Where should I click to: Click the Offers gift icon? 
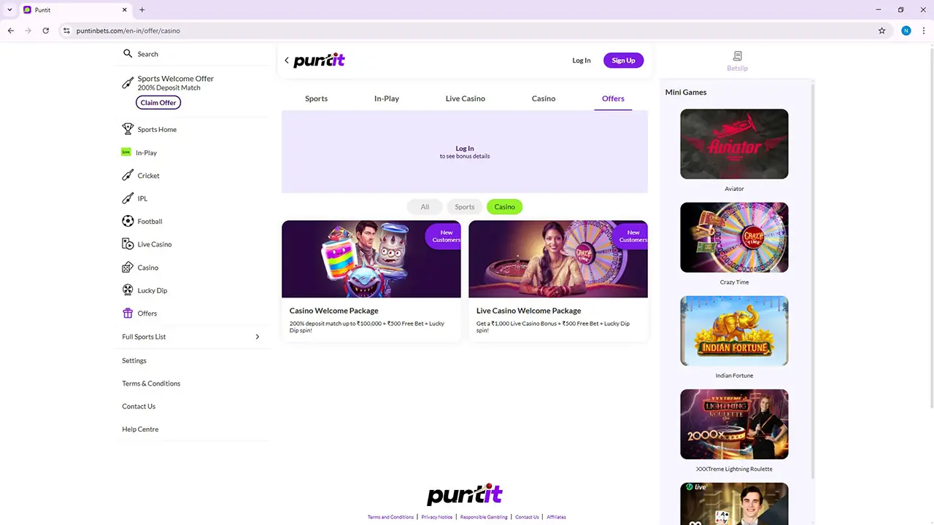click(128, 313)
